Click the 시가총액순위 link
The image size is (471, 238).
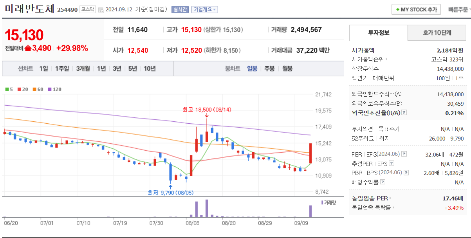click(368, 59)
